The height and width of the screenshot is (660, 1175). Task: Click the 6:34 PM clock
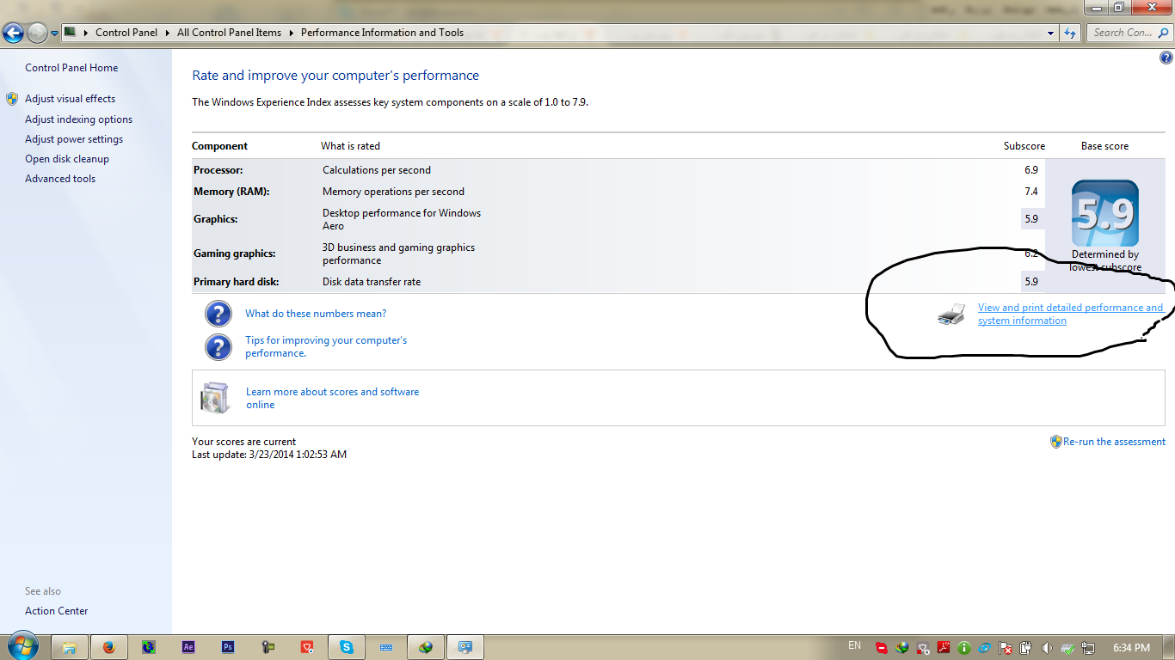[1131, 648]
